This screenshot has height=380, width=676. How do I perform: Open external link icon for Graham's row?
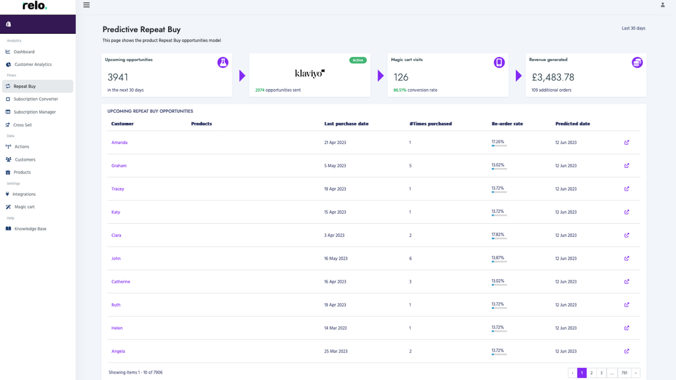627,166
